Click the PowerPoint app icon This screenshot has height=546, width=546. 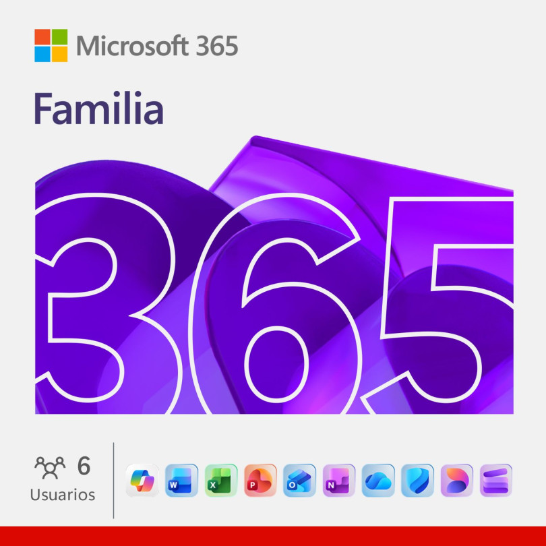pos(260,480)
